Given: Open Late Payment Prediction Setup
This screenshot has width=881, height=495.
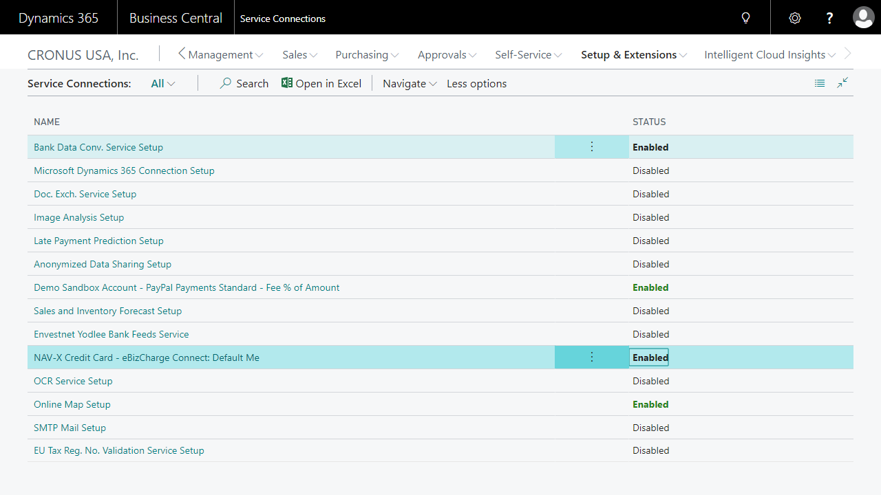Looking at the screenshot, I should [98, 241].
